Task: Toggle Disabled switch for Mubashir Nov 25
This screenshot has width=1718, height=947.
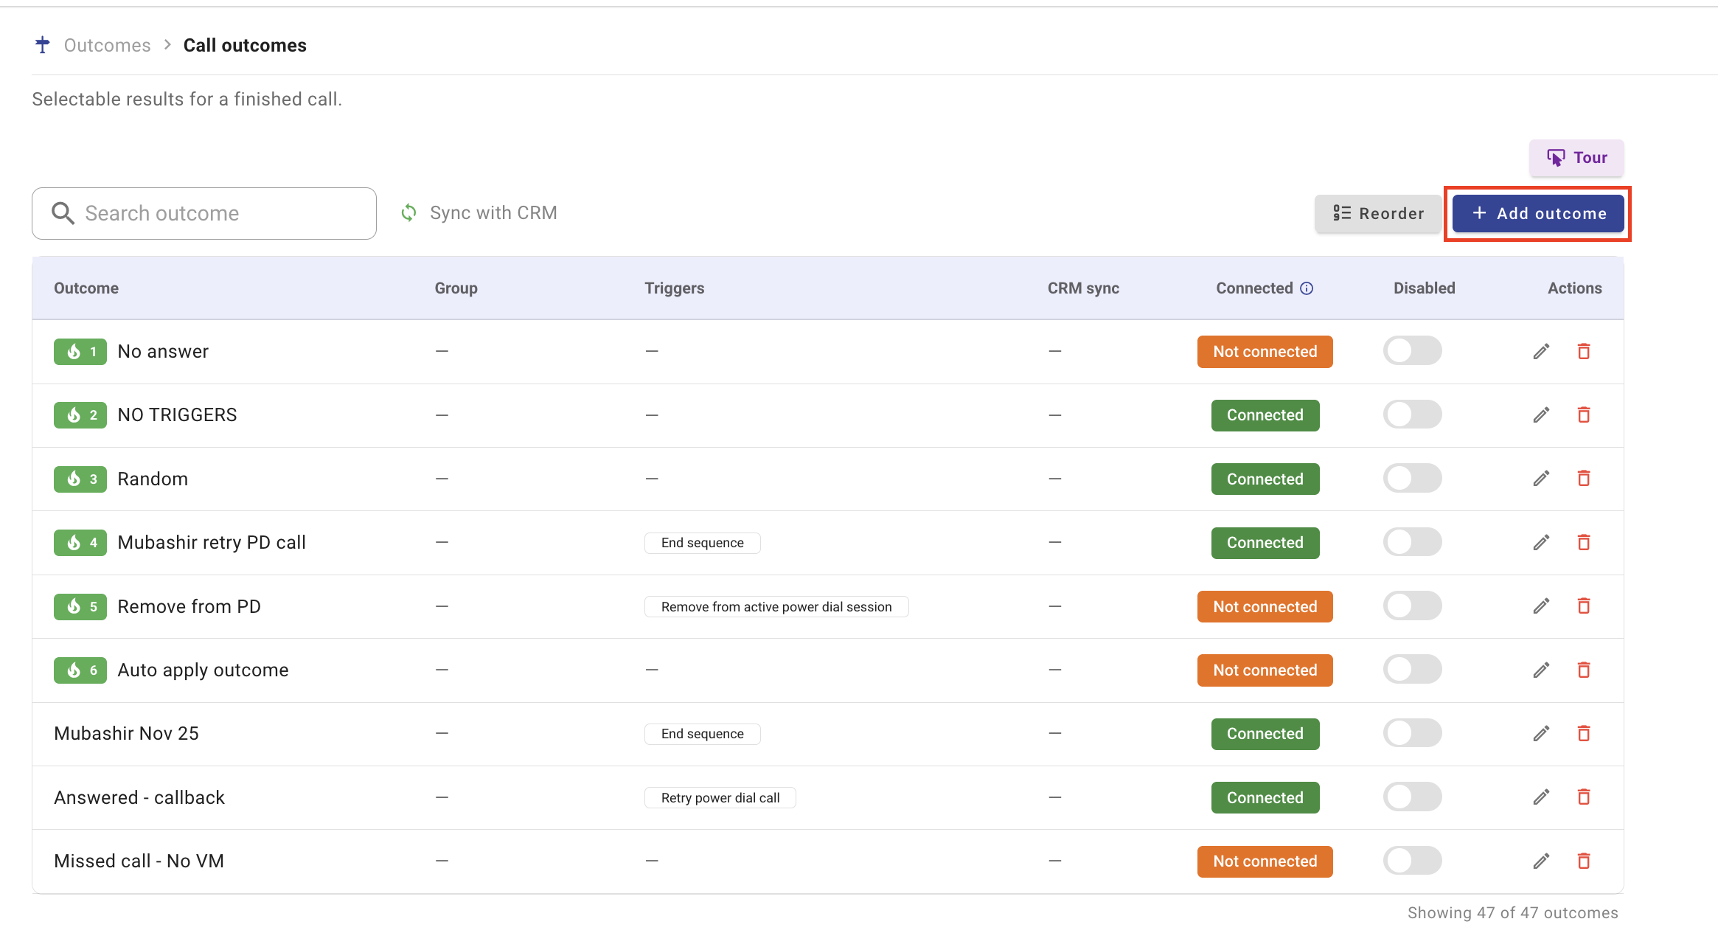Action: tap(1412, 733)
